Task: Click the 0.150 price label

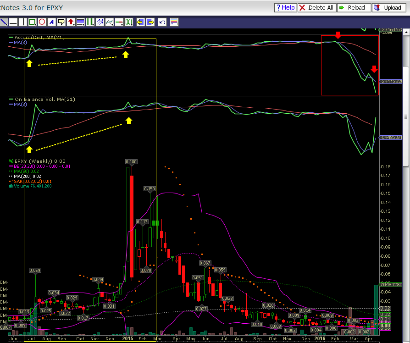Action: coord(150,189)
